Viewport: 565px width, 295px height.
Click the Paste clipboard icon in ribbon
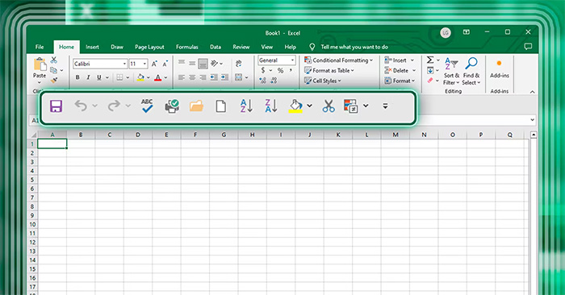(40, 64)
